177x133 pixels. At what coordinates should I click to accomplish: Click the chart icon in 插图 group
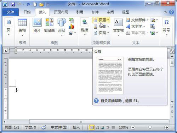tap(71, 27)
